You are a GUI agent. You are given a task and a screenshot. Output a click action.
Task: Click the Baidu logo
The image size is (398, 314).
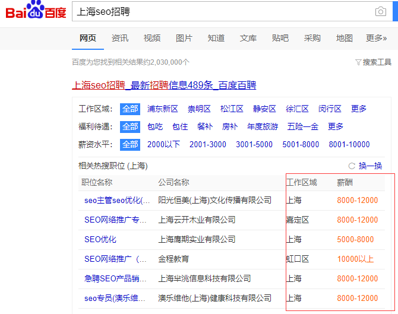point(36,12)
